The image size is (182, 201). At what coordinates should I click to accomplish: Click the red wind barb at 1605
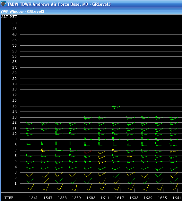pyautogui.click(x=88, y=152)
